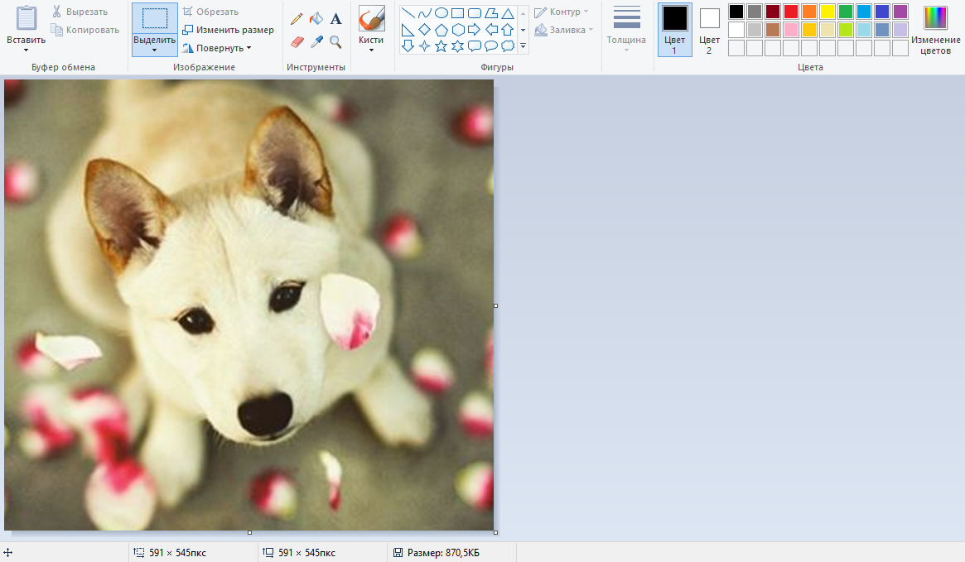
Task: Expand the Кисти brushes dropdown
Action: point(371,50)
